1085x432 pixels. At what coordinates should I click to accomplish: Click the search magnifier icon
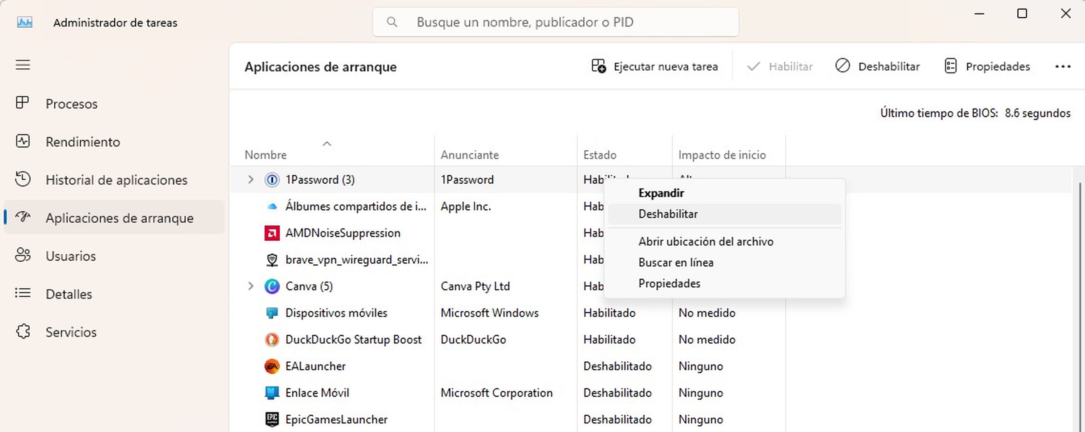click(x=392, y=22)
